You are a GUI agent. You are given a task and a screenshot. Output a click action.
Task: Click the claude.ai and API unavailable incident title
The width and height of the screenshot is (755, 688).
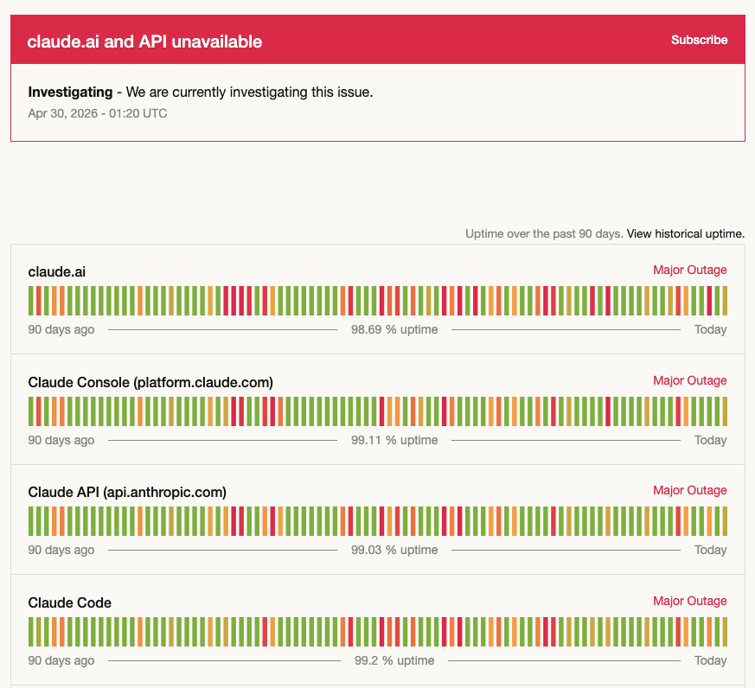144,41
